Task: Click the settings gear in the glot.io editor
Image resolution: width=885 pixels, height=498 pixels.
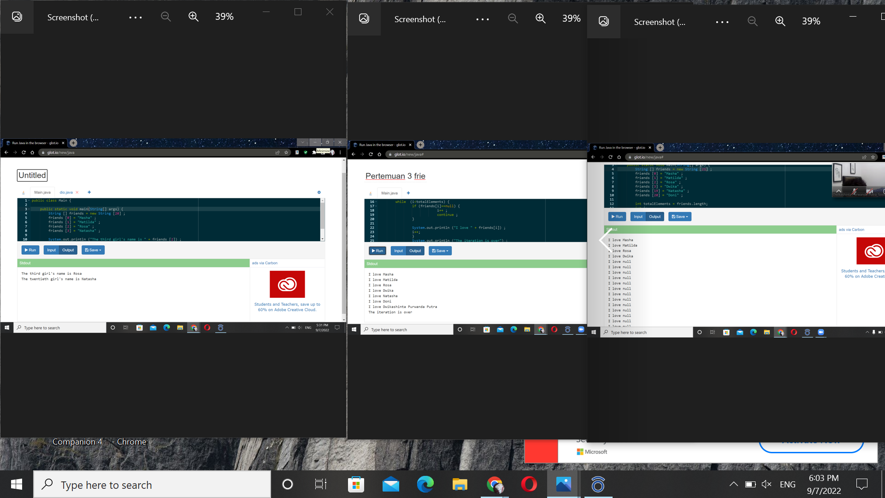Action: 319,192
